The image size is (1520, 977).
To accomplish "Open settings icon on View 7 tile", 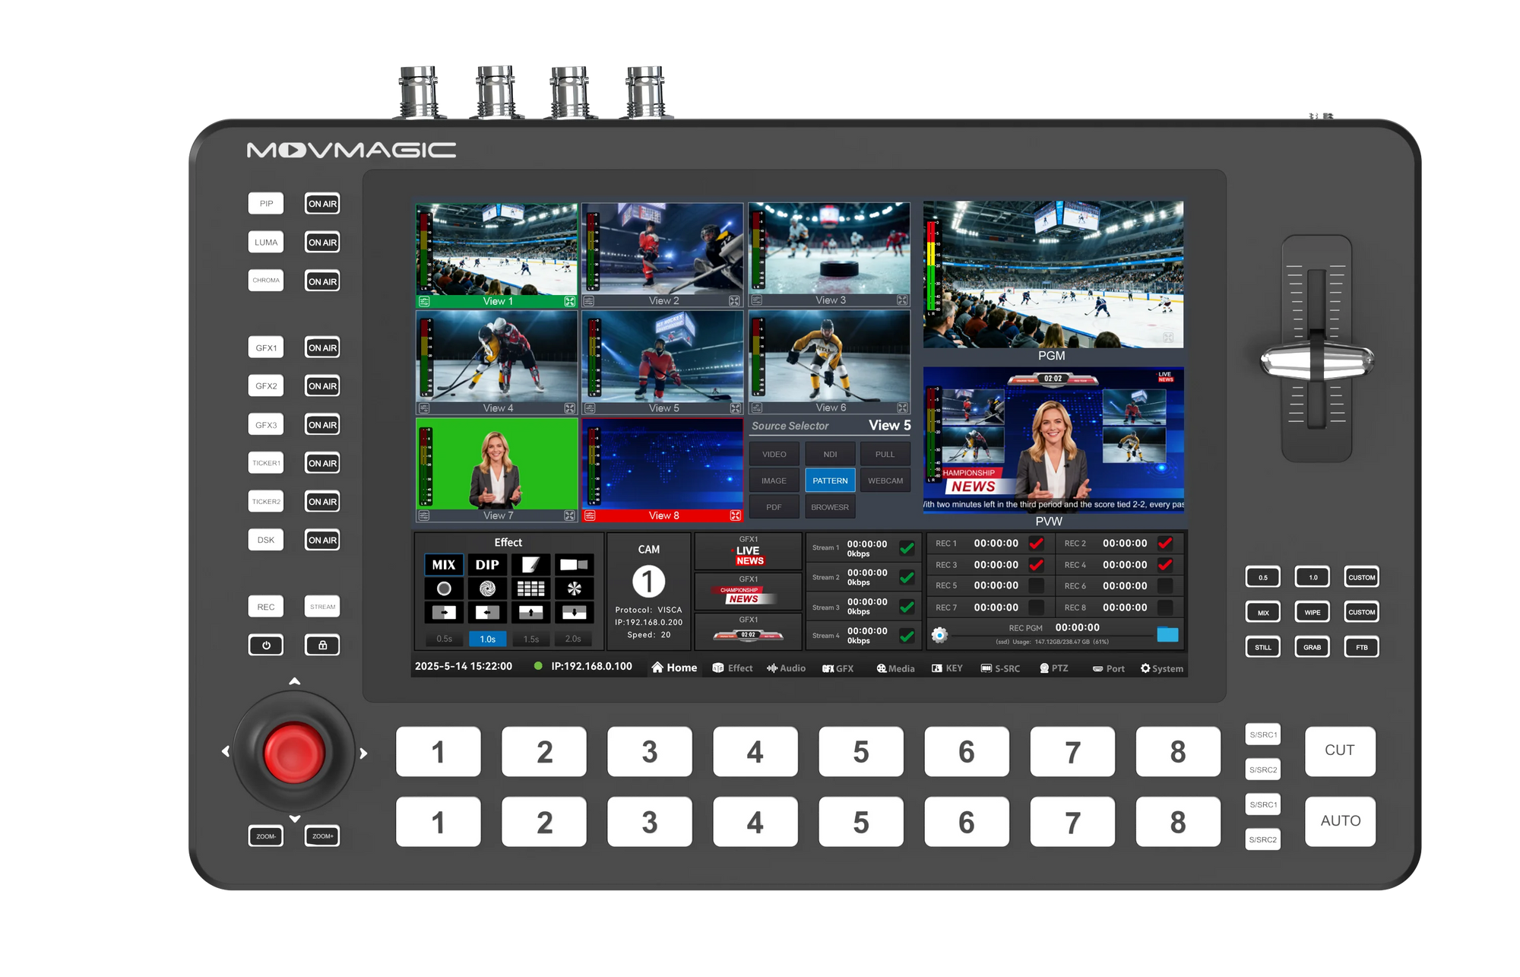I will (424, 515).
